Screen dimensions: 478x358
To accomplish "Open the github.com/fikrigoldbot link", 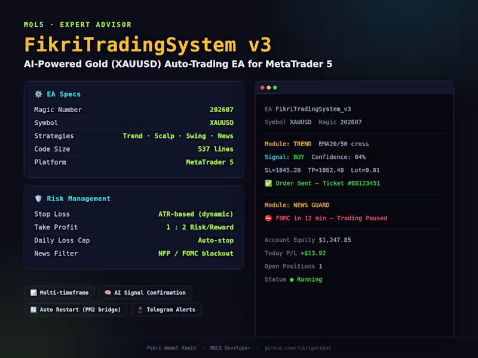I will (x=298, y=348).
